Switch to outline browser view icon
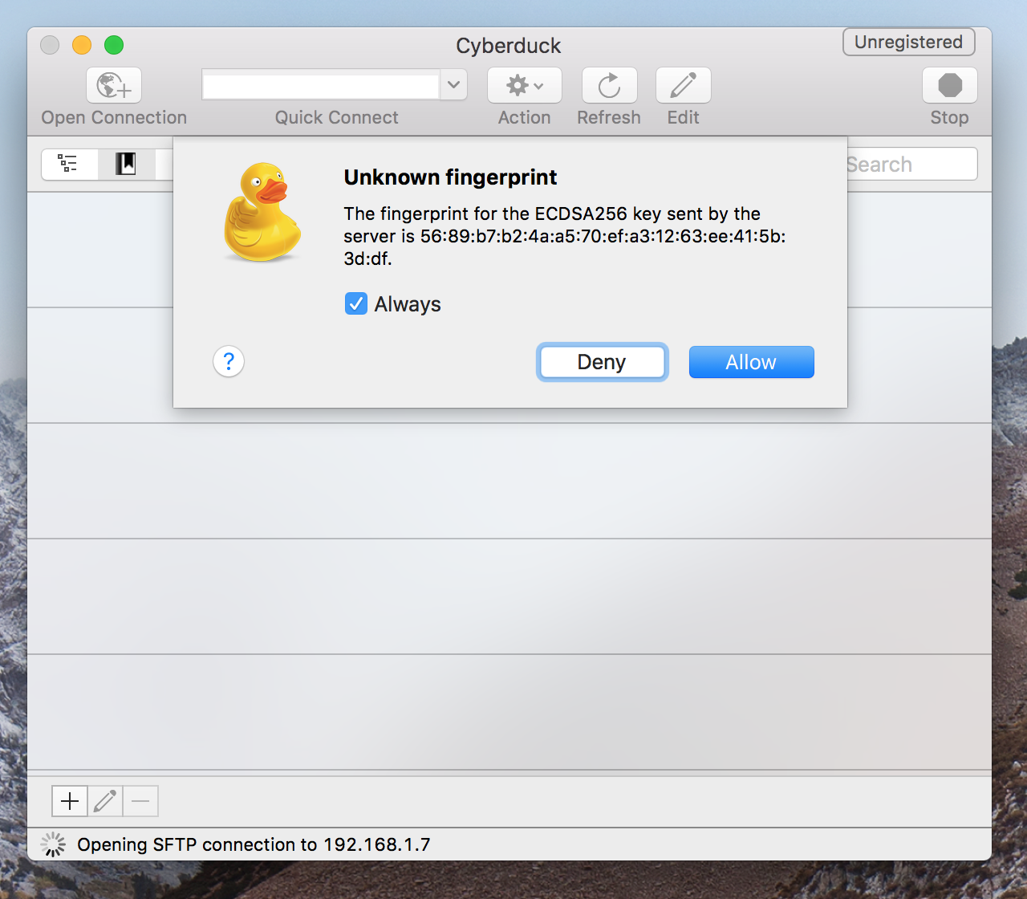 point(69,164)
